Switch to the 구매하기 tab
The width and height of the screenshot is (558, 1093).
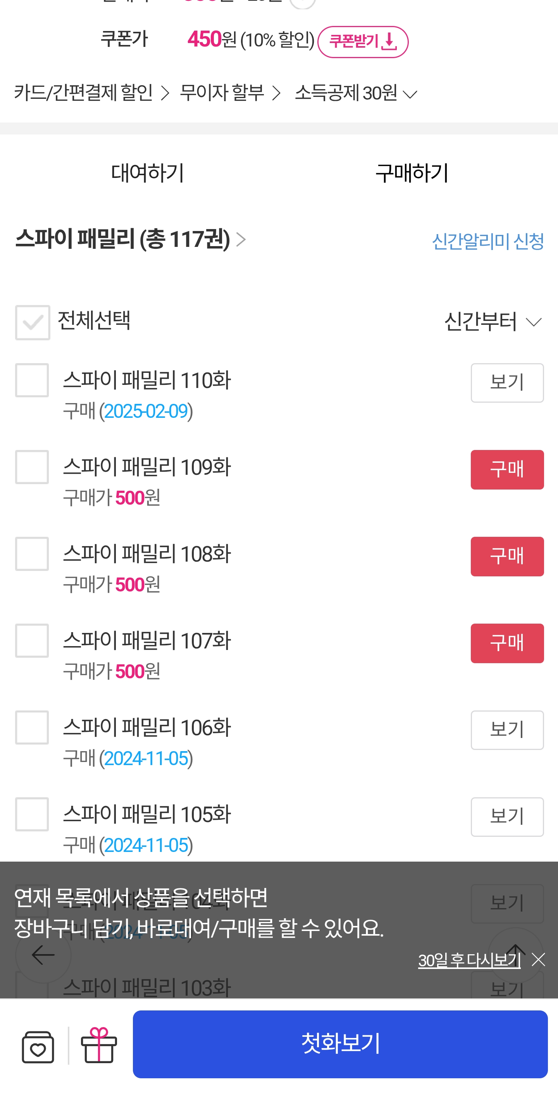click(412, 173)
